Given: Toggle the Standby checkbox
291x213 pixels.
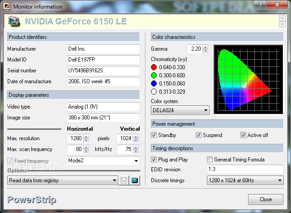Looking at the screenshot, I should pos(154,135).
